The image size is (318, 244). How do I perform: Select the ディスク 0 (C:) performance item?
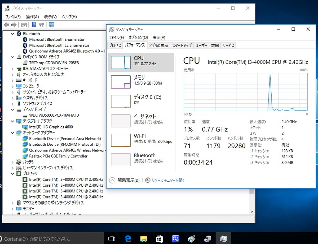pos(141,101)
